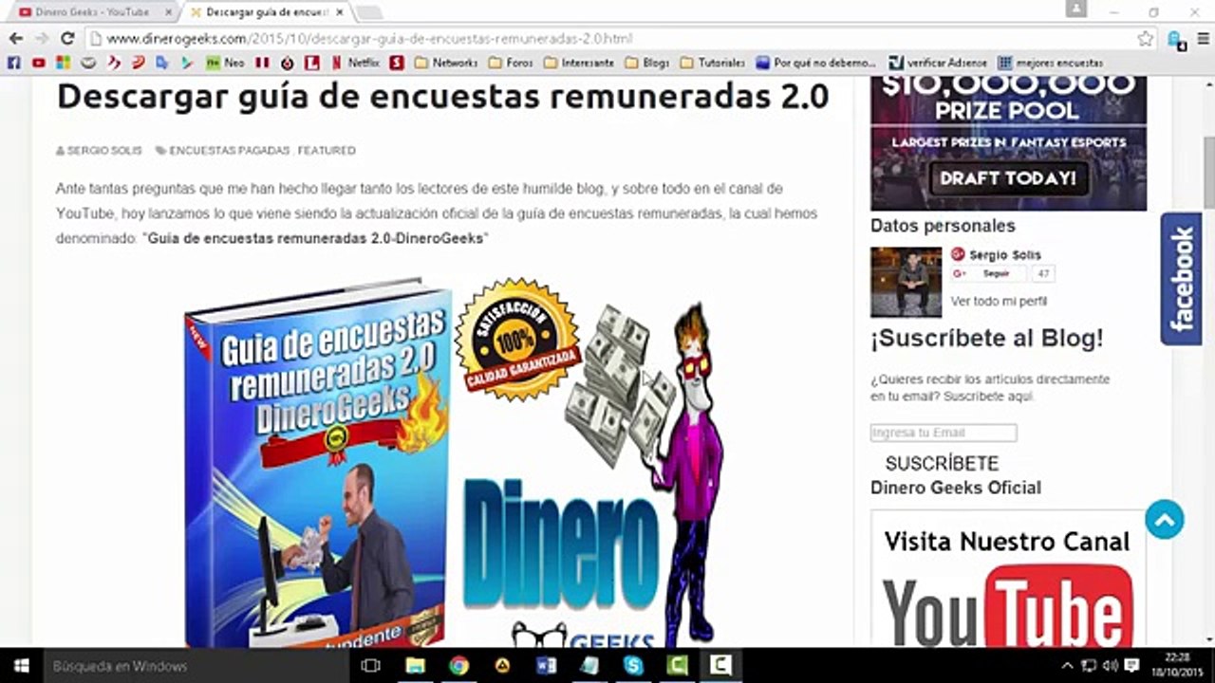This screenshot has width=1215, height=683.
Task: Open the Windows Start menu
Action: pos(21,666)
